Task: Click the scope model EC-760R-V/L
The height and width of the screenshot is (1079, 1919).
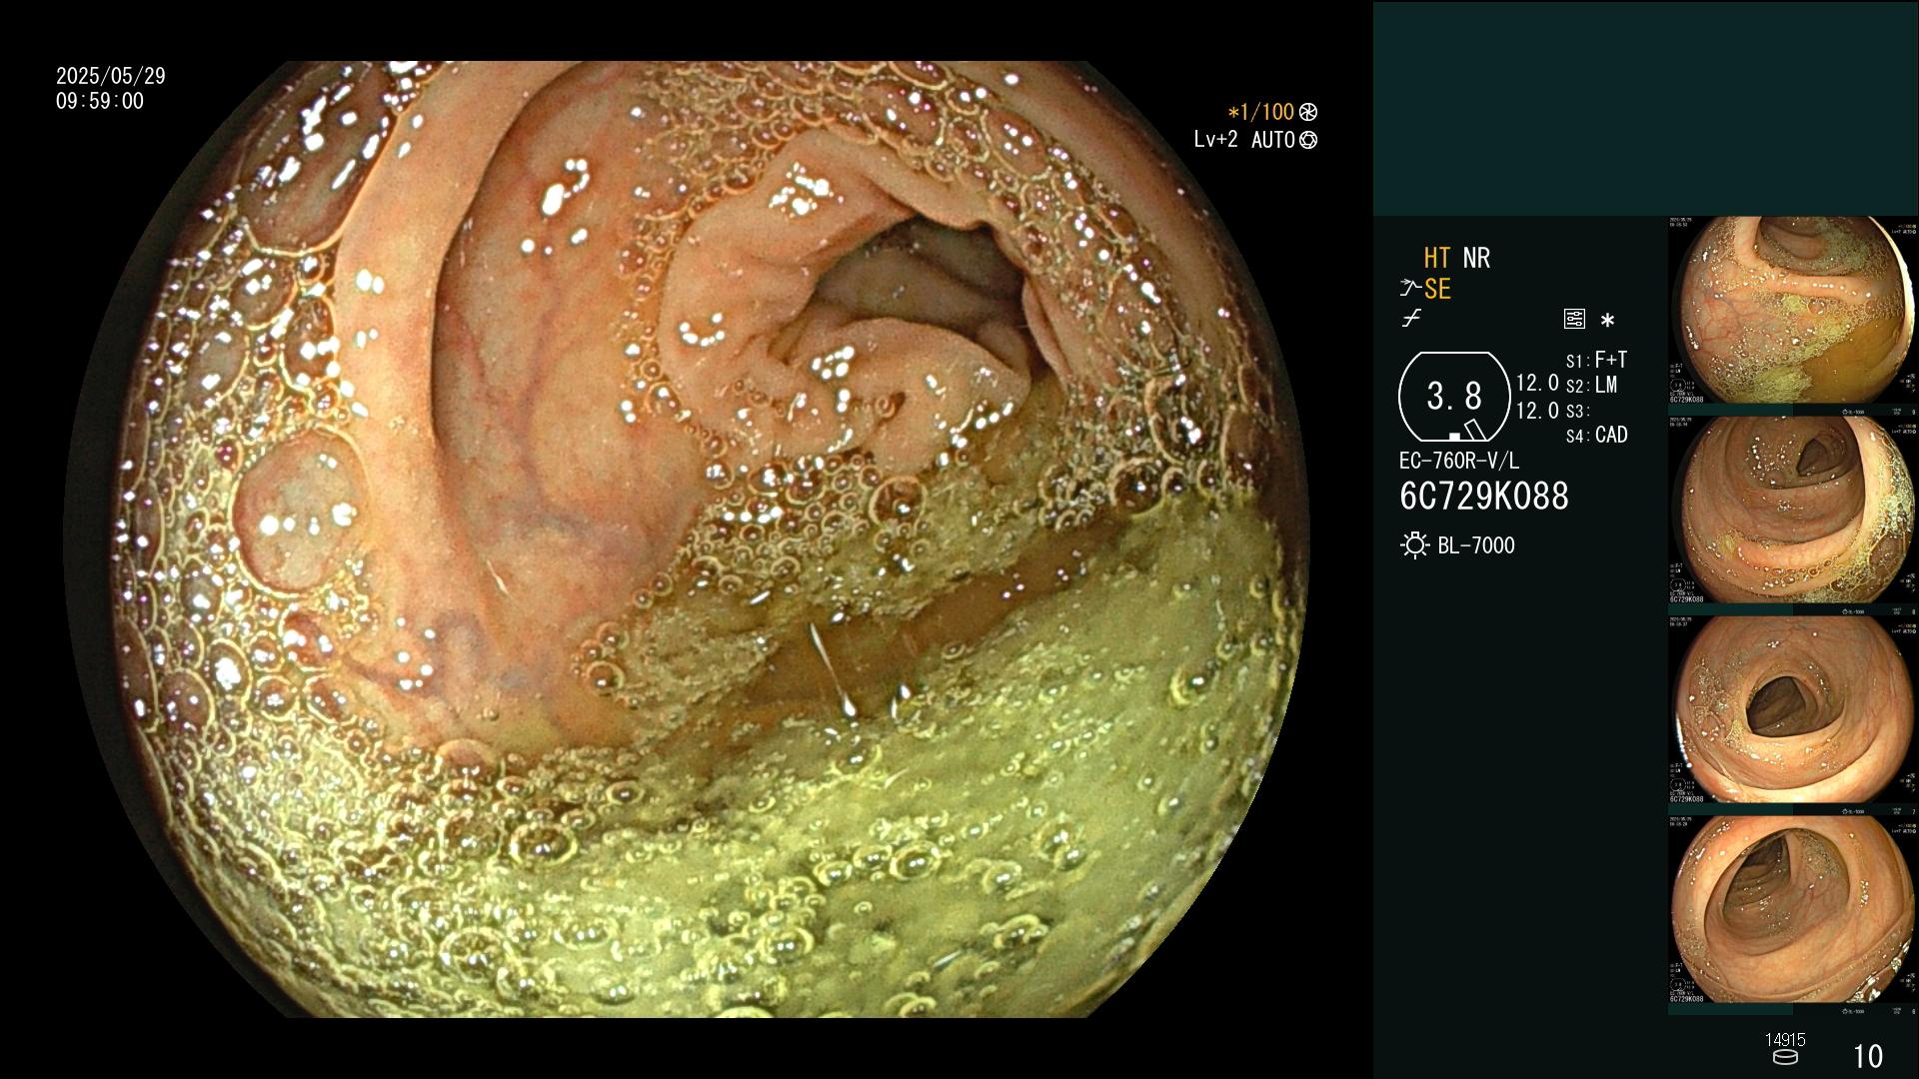Action: (x=1459, y=462)
